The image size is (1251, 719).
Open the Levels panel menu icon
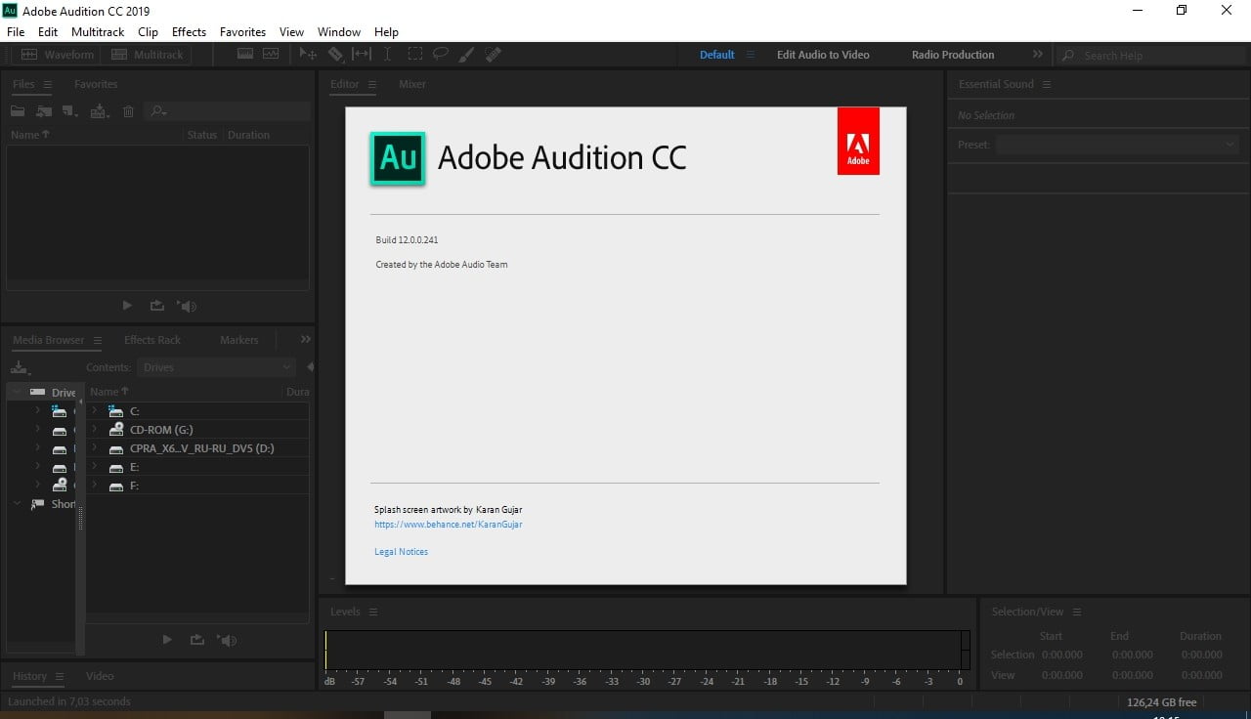pos(373,613)
